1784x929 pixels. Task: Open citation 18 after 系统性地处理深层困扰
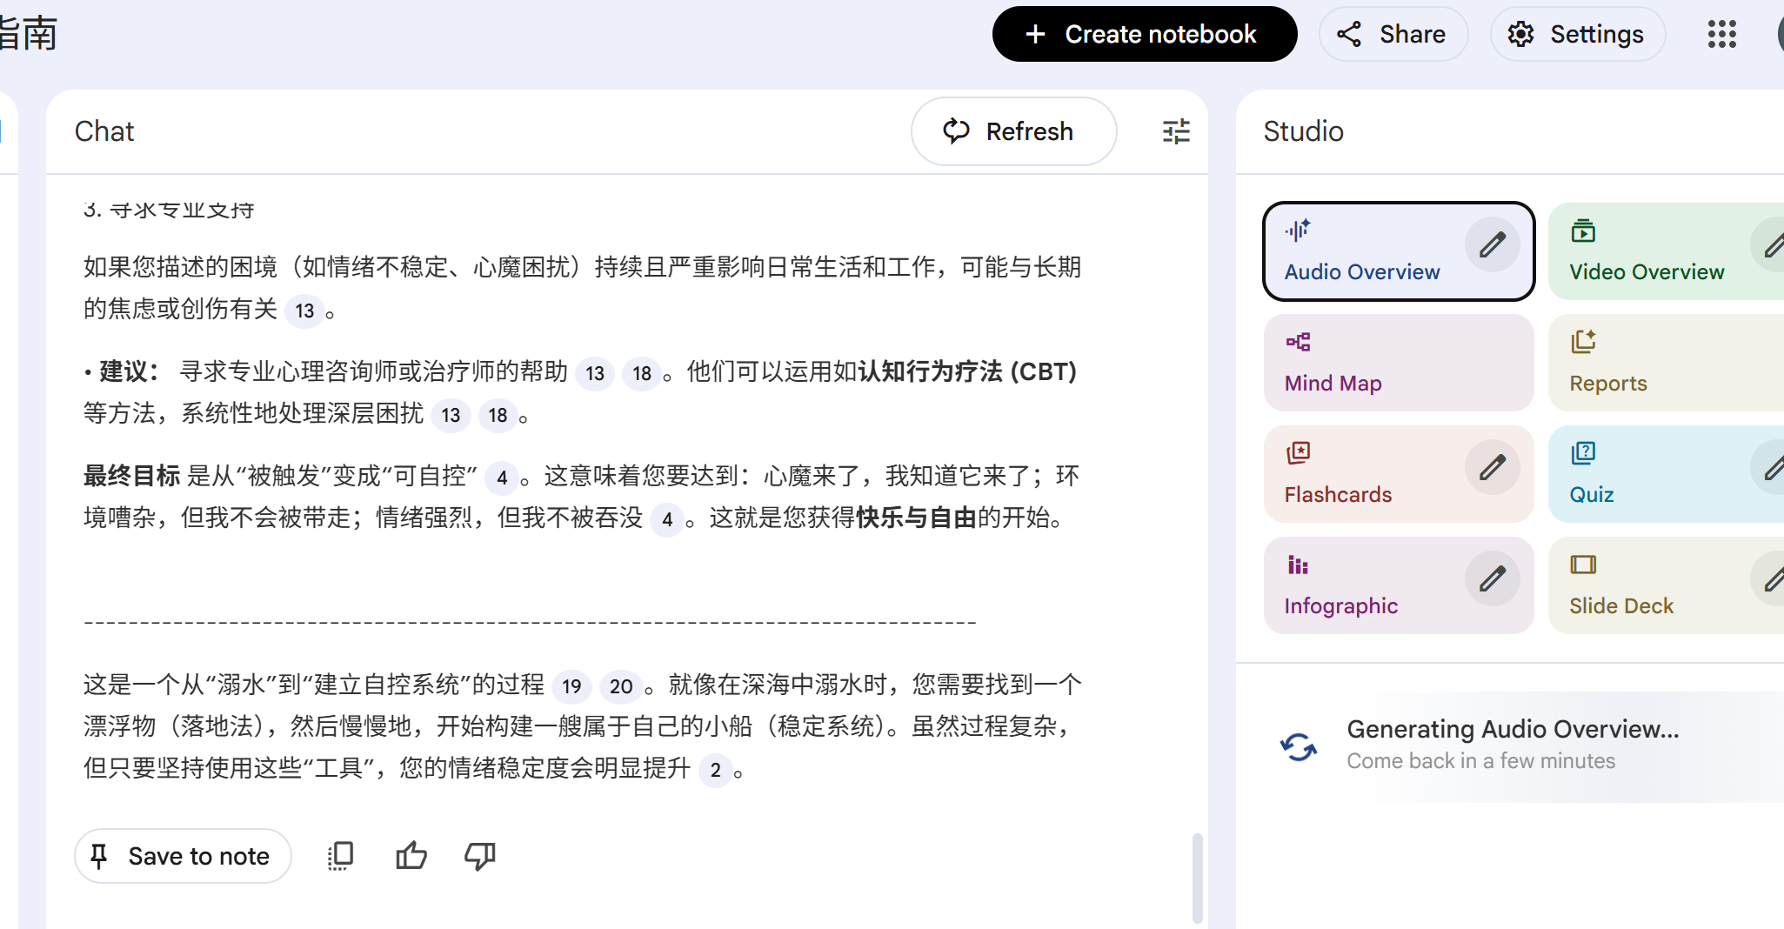pos(498,415)
